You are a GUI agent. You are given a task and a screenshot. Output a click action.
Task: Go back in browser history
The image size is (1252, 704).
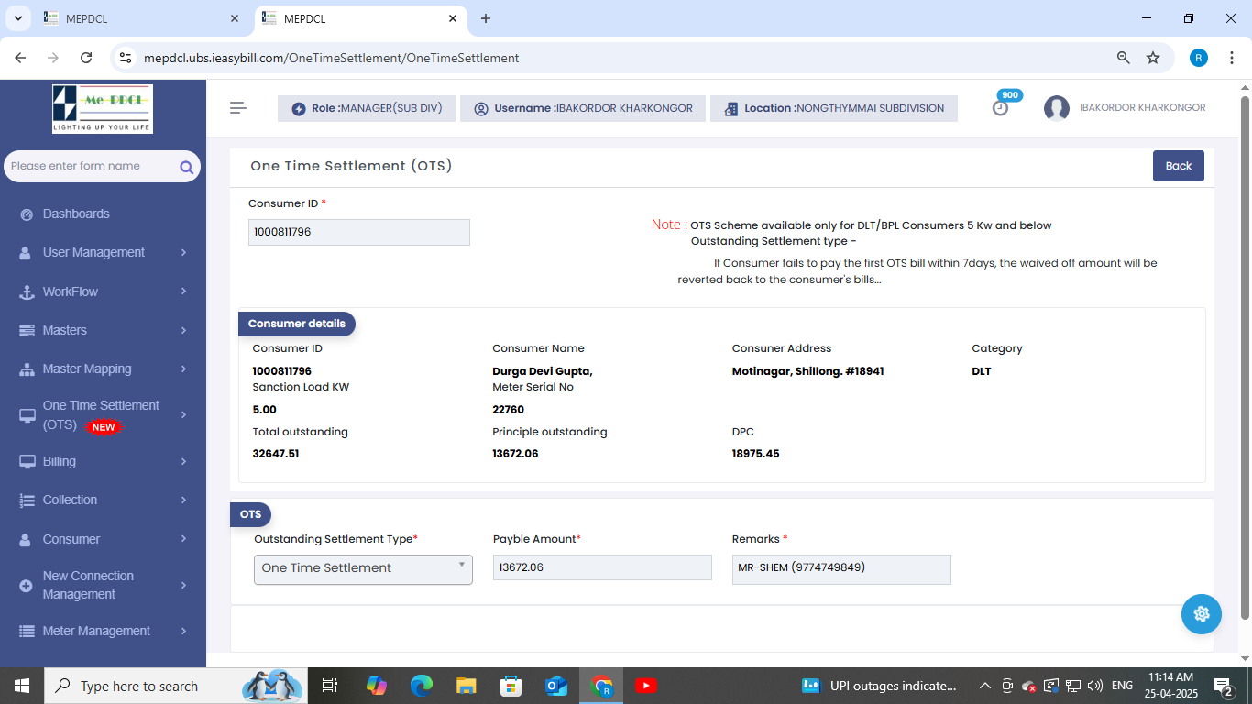coord(21,58)
